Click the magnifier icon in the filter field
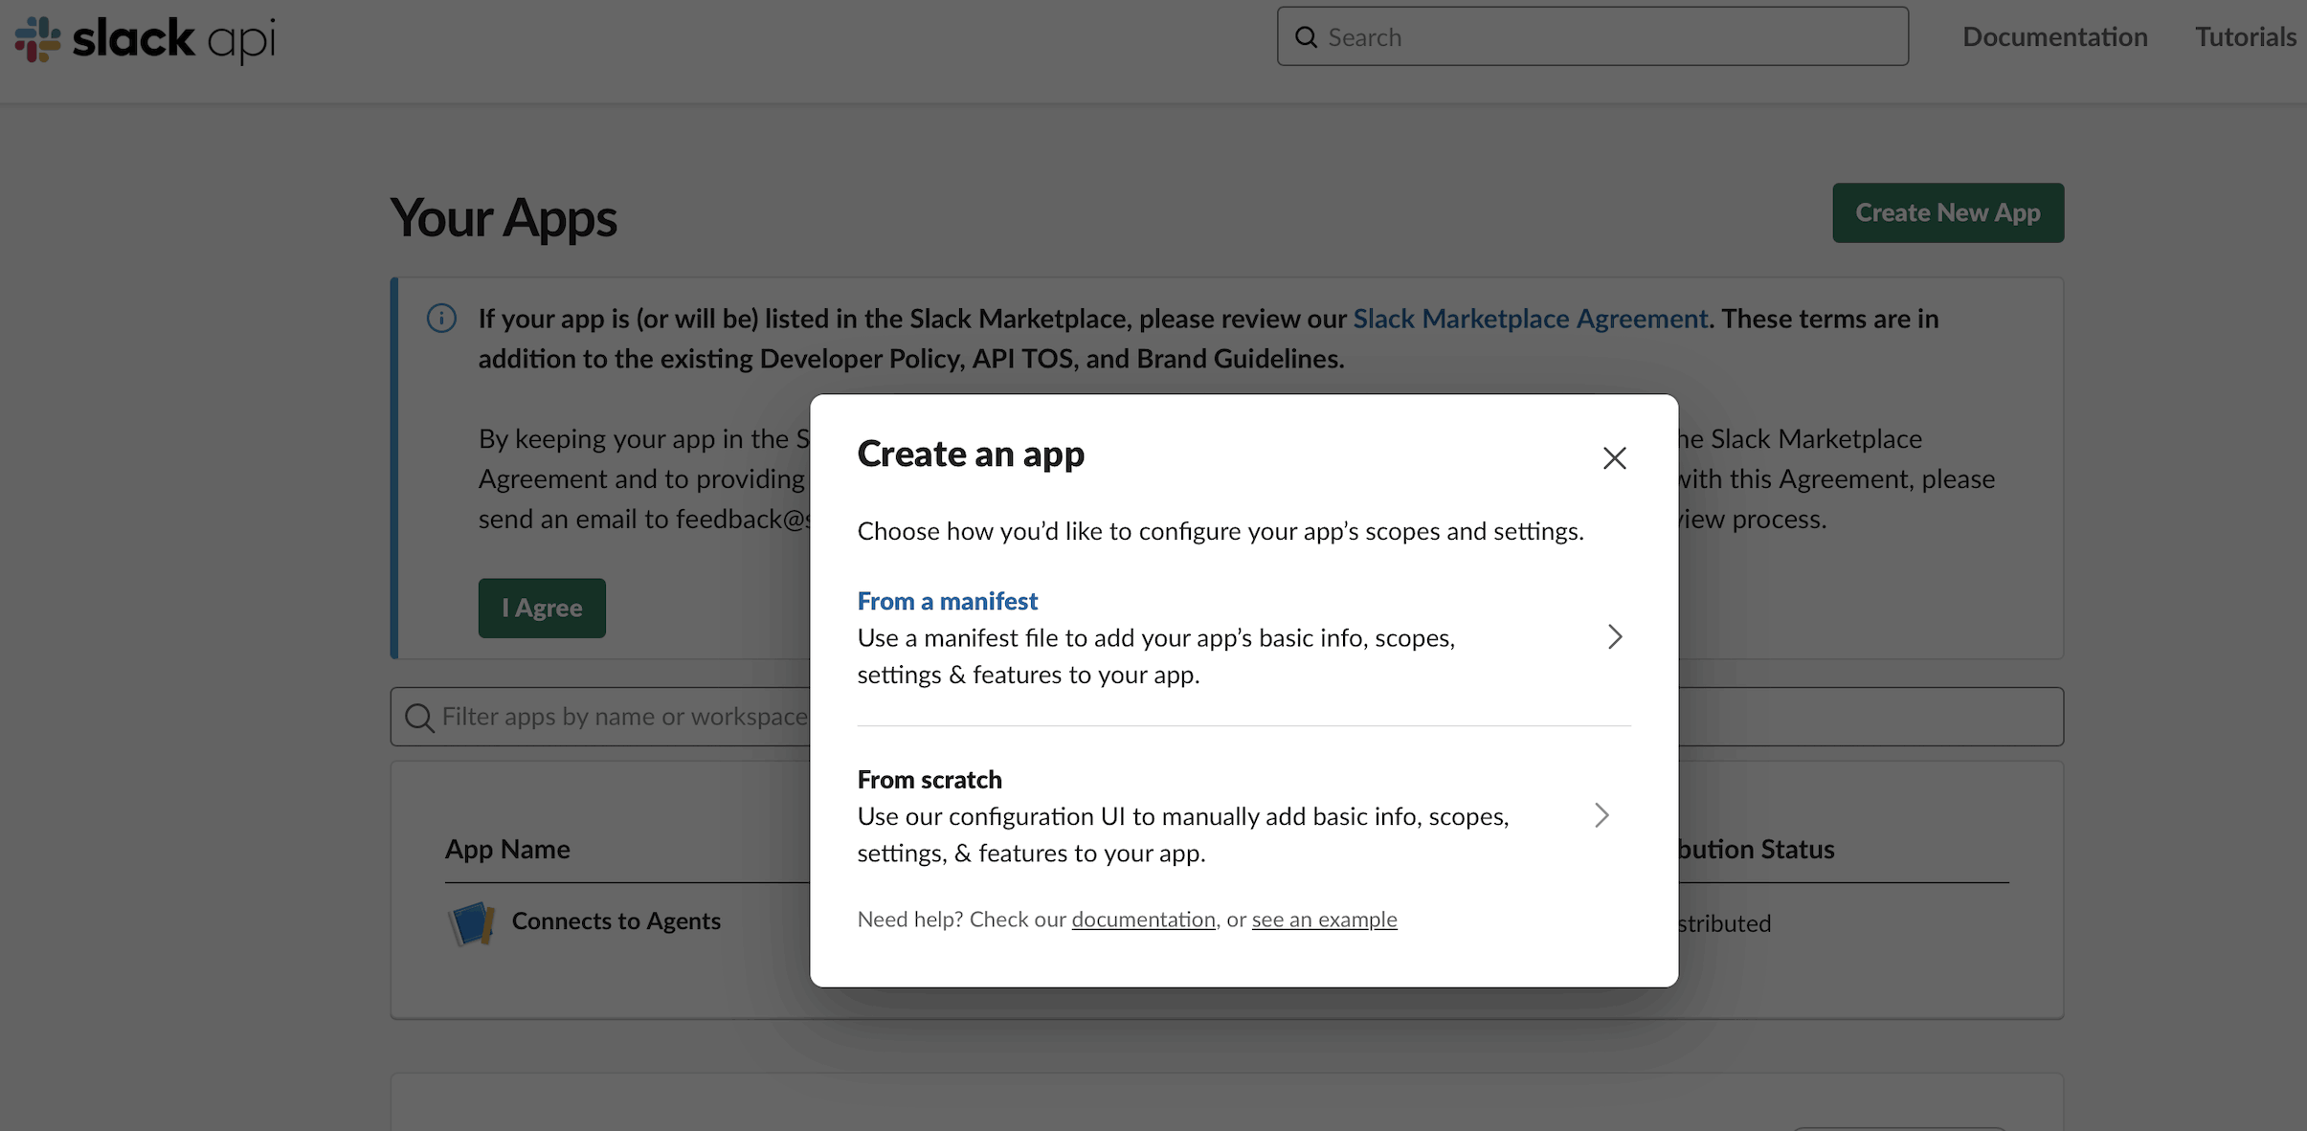 (x=419, y=716)
